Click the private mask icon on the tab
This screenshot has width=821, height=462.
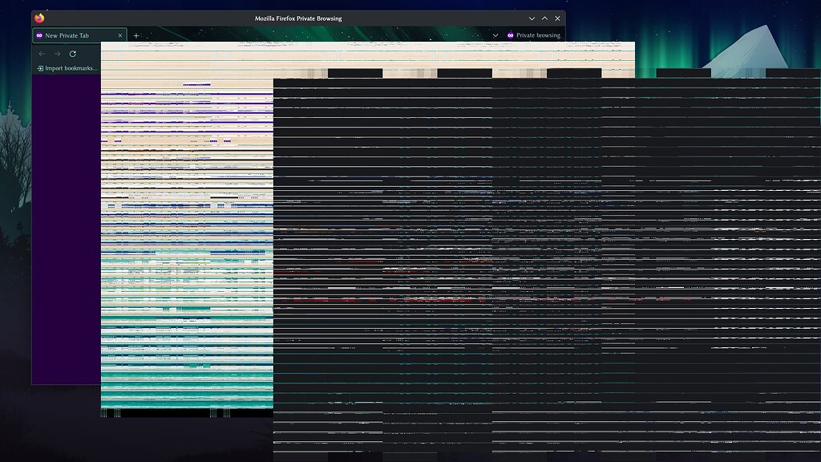(39, 35)
